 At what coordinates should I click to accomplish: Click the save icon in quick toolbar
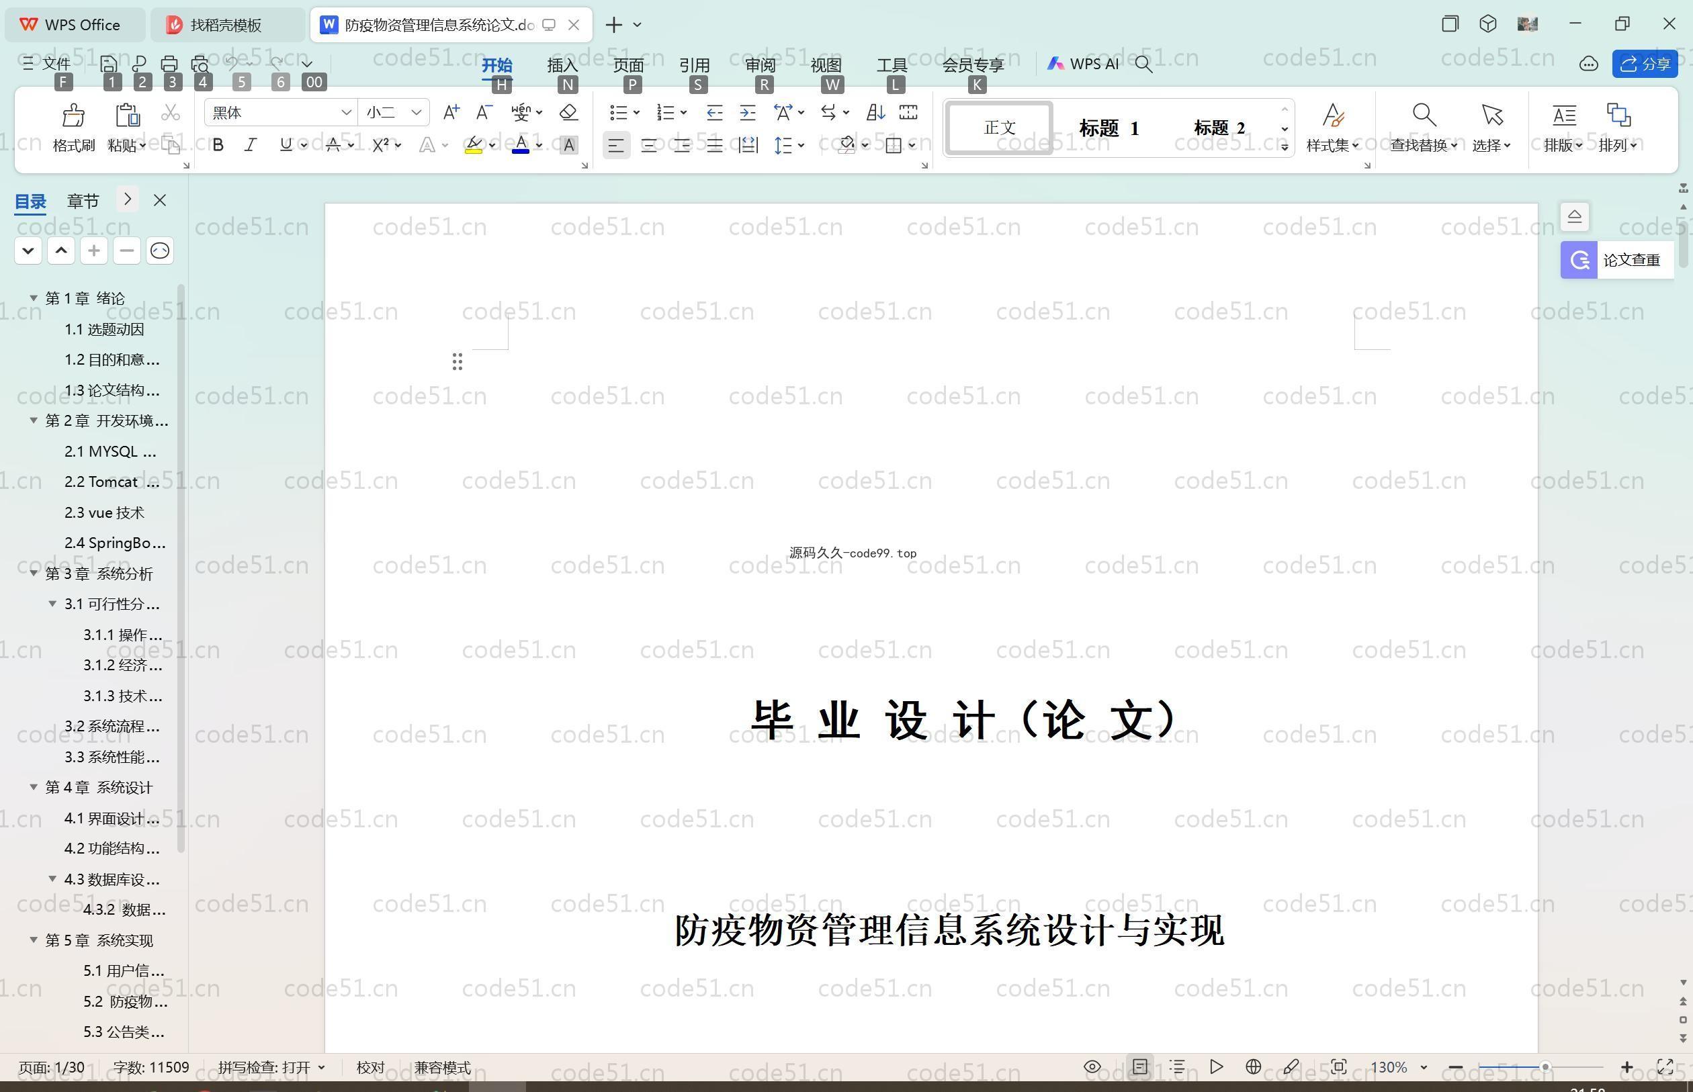click(x=109, y=64)
